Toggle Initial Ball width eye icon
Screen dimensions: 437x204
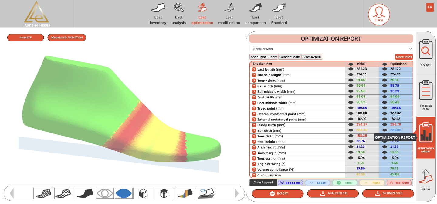tap(351, 86)
